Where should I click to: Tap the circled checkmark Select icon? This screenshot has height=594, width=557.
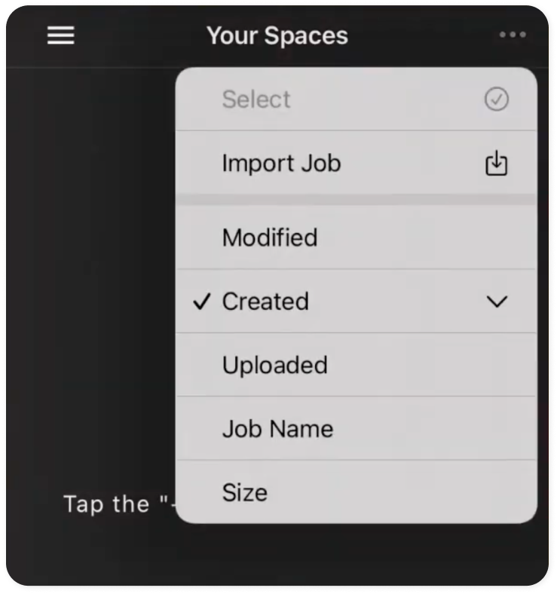click(x=497, y=100)
